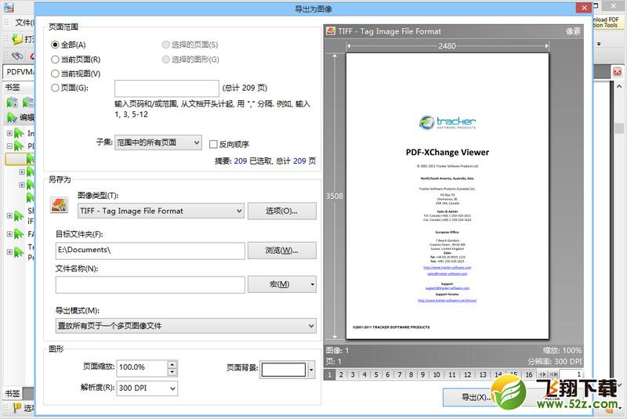The image size is (627, 419).
Task: Click the TIFF format icon in the preview header
Action: coord(330,31)
